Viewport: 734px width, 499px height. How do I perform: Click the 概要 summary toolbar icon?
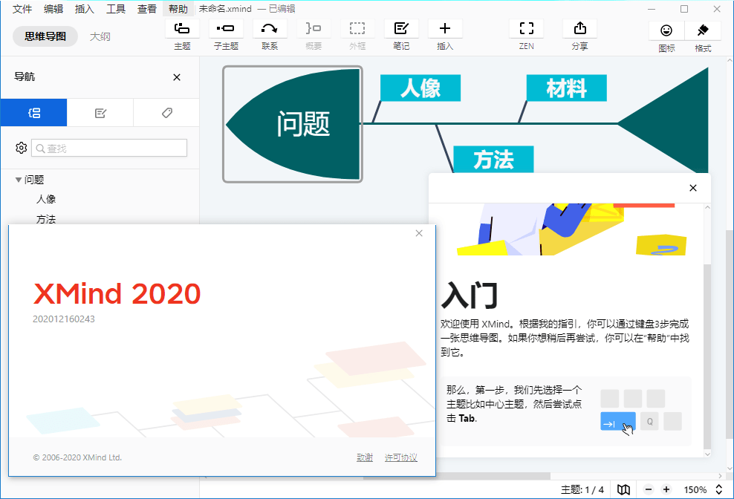314,29
